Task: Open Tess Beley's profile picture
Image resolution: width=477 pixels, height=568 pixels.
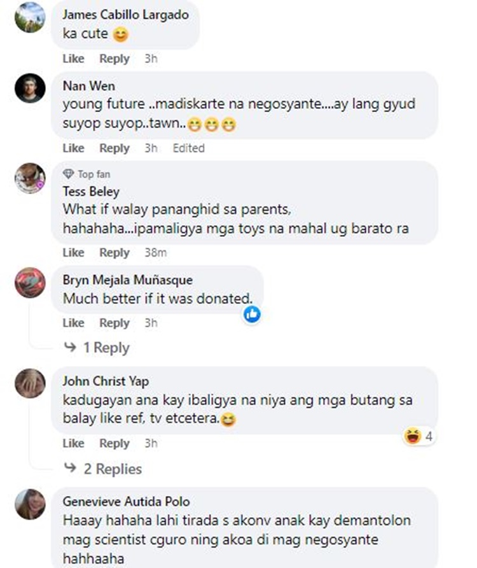Action: pyautogui.click(x=30, y=178)
